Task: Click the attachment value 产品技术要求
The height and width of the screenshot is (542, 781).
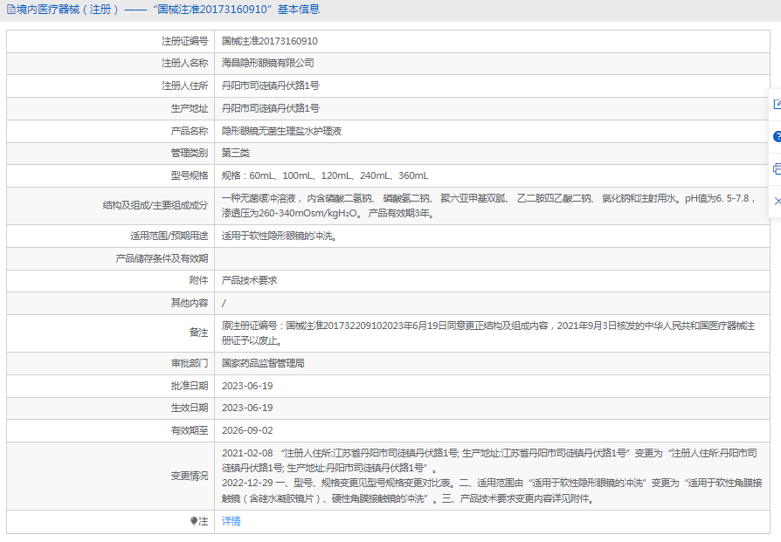Action: (x=249, y=280)
